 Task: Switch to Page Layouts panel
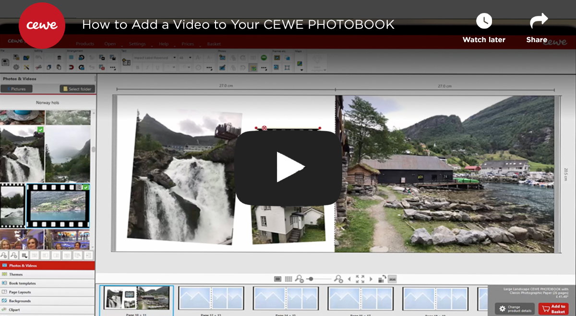tap(48, 292)
